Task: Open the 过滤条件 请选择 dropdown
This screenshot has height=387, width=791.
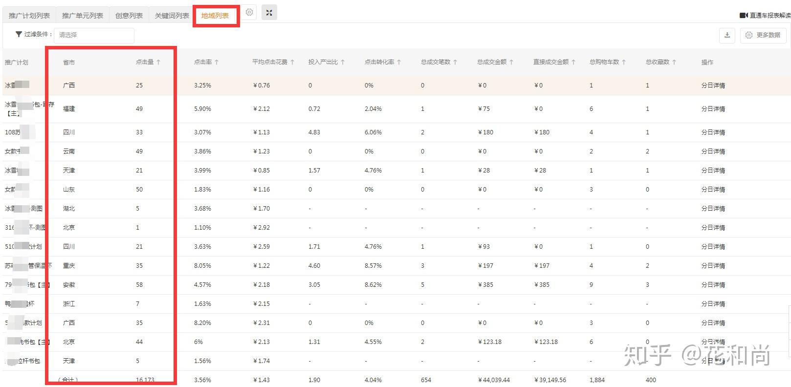Action: (x=94, y=35)
